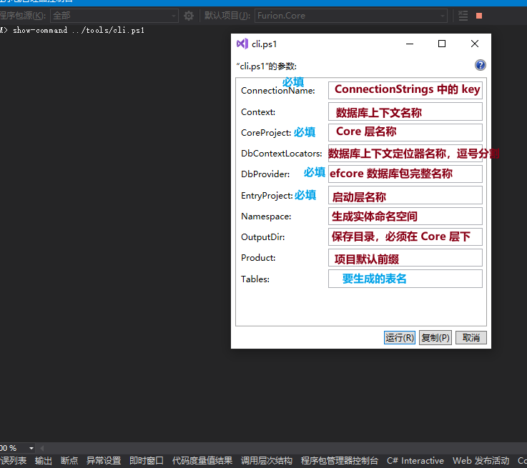The width and height of the screenshot is (527, 468).
Task: Click the 复制(P) button
Action: 435,337
